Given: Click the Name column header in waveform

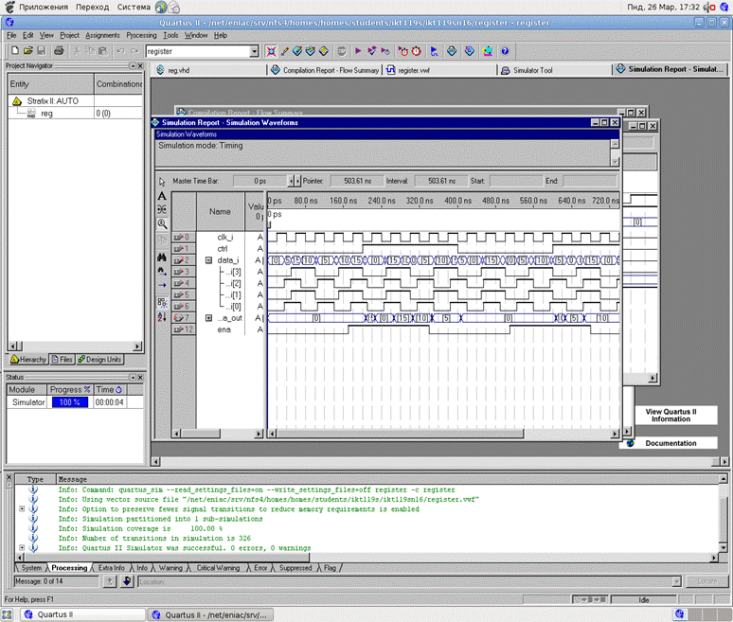Looking at the screenshot, I should [220, 212].
